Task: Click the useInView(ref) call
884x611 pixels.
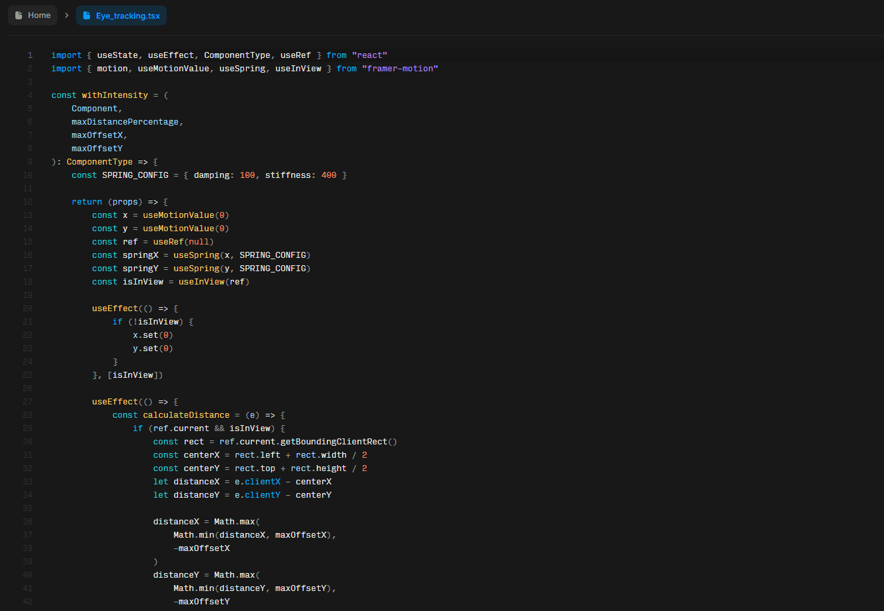Action: [213, 282]
